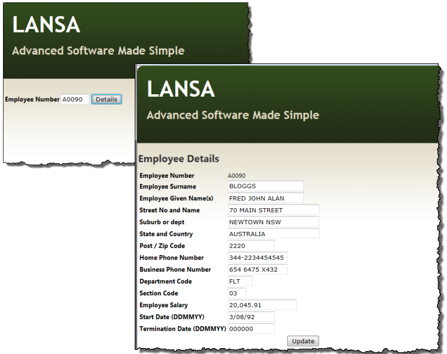Click the LANSA title in the back window
Screen dimensions: 447x354
pyautogui.click(x=46, y=24)
